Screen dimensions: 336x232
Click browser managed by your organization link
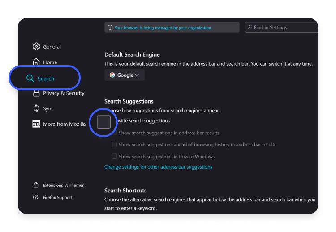pos(163,28)
